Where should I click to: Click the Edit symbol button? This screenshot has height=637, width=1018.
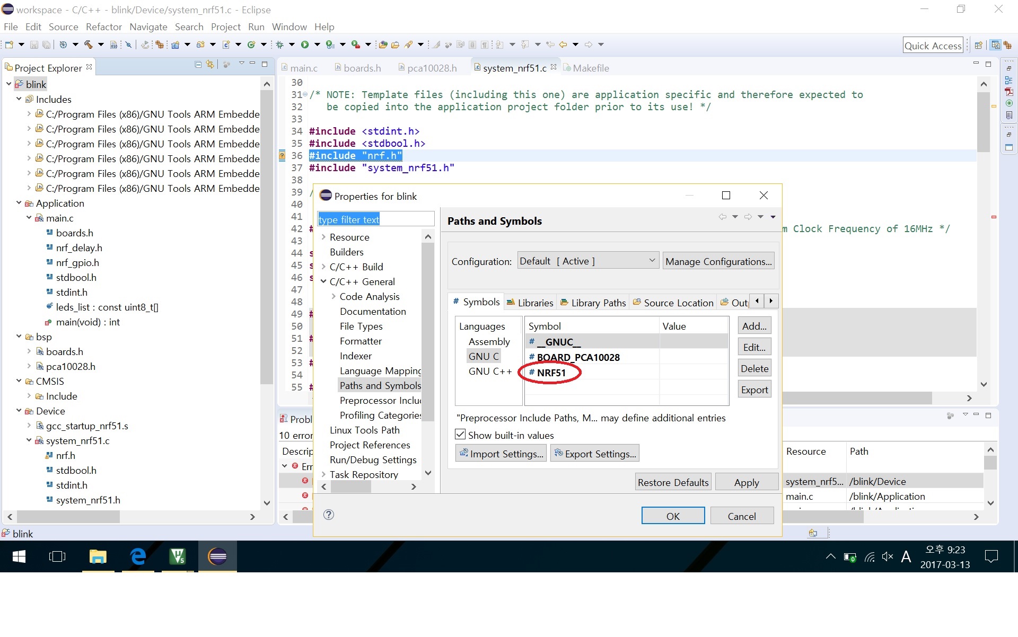tap(755, 347)
